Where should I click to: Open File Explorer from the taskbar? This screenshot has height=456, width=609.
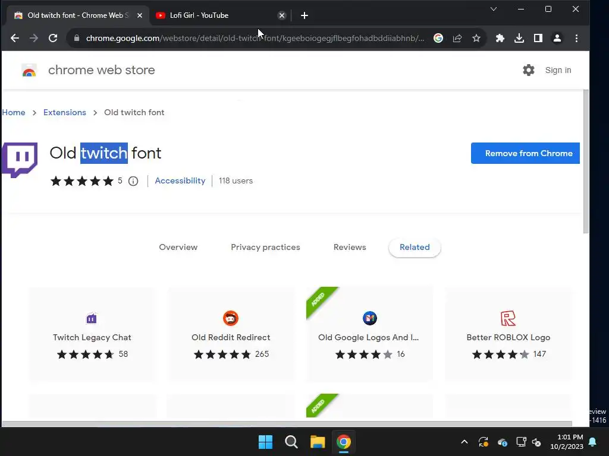tap(318, 442)
